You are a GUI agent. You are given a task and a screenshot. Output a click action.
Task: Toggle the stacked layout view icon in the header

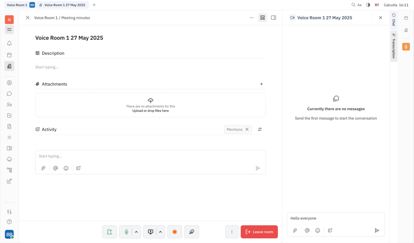click(262, 18)
